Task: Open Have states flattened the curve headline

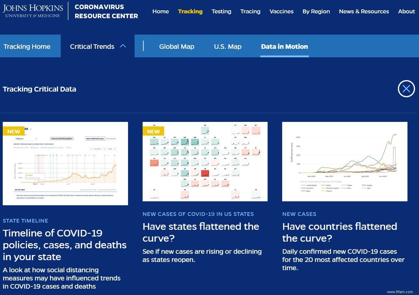Action: 201,232
